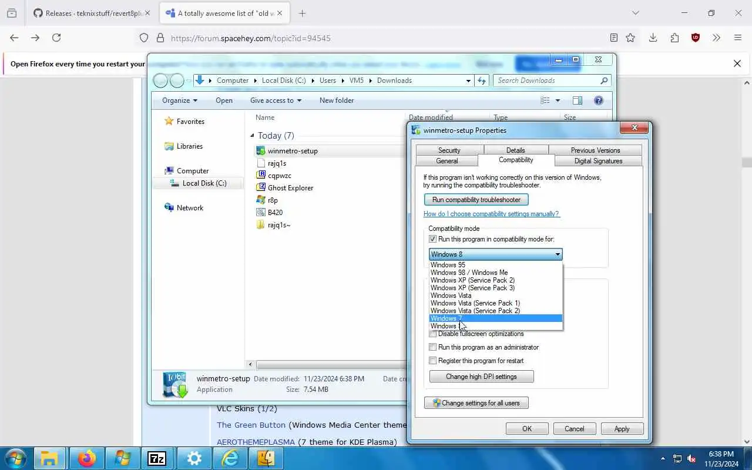The image size is (752, 470).
Task: Open the Windows 8 compatibility combo box
Action: [x=496, y=254]
